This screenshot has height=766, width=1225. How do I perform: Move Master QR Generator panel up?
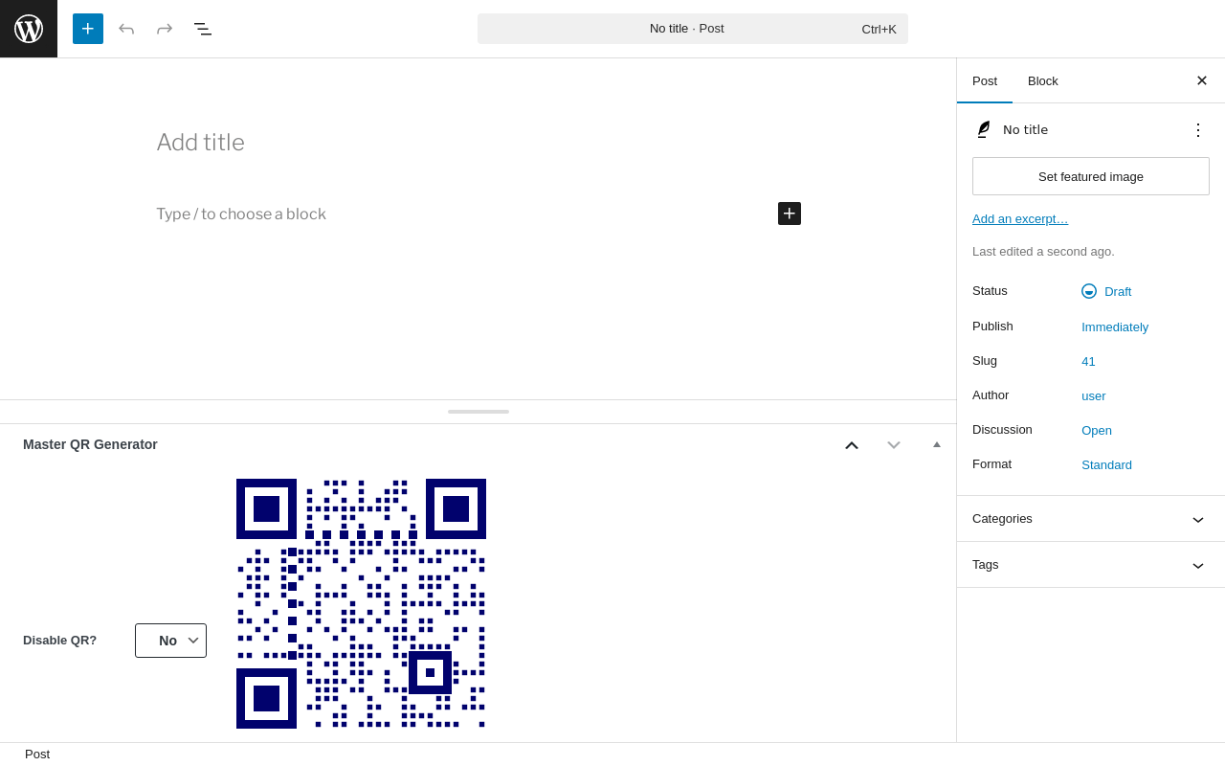click(x=852, y=444)
